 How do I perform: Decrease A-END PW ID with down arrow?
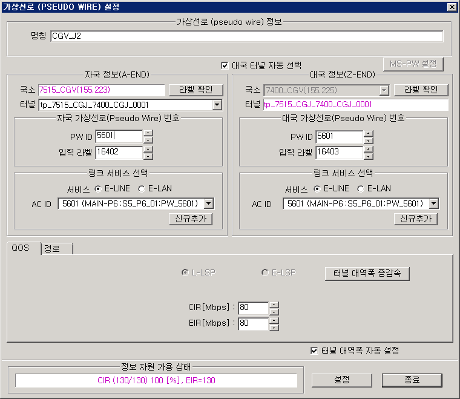tap(148, 140)
